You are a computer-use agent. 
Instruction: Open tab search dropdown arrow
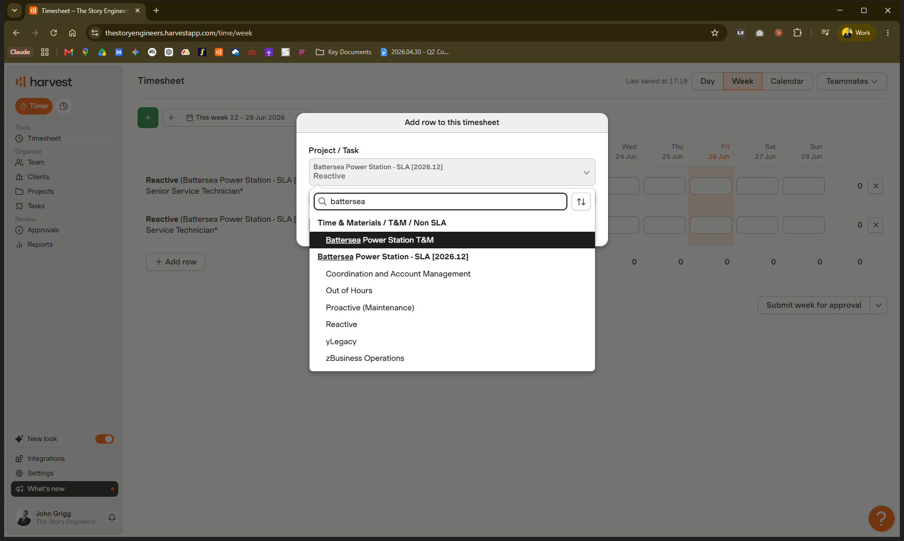[x=15, y=10]
